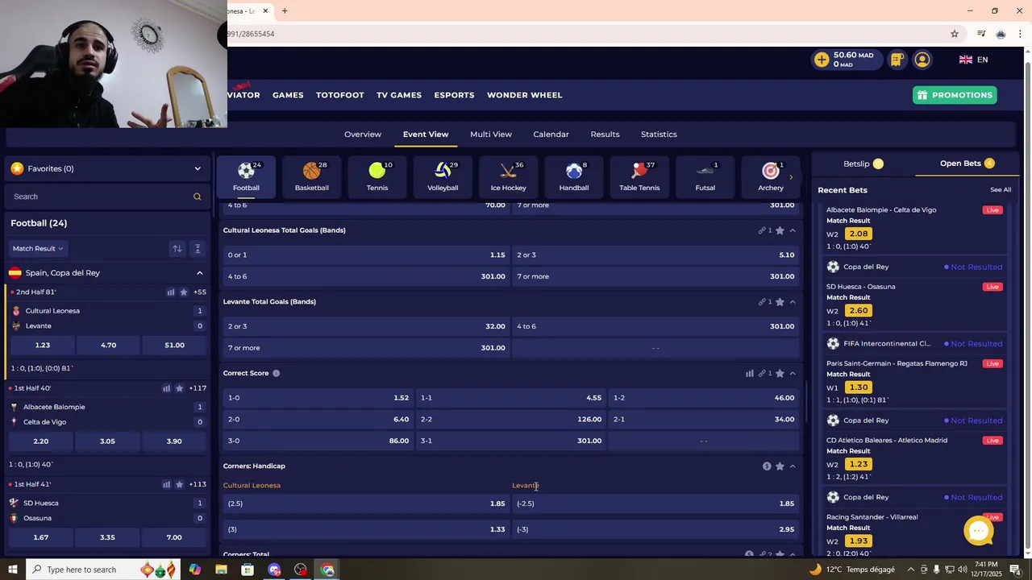Star the Corners: Handicap market

(x=780, y=466)
